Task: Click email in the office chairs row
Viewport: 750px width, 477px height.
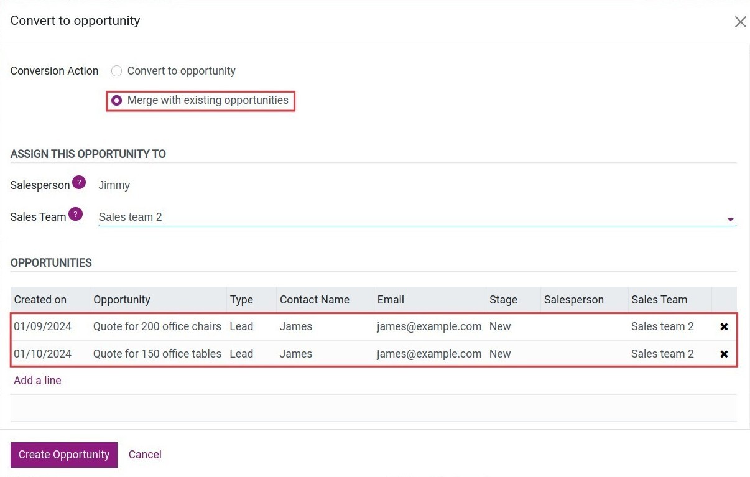Action: tap(429, 326)
